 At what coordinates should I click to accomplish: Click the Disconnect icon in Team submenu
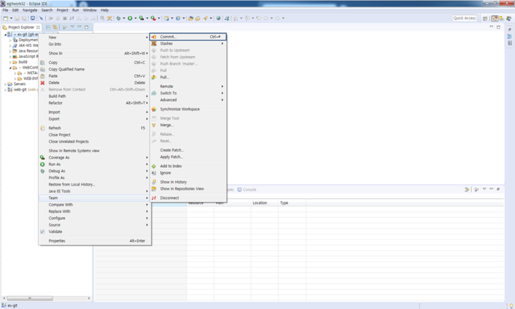click(154, 198)
